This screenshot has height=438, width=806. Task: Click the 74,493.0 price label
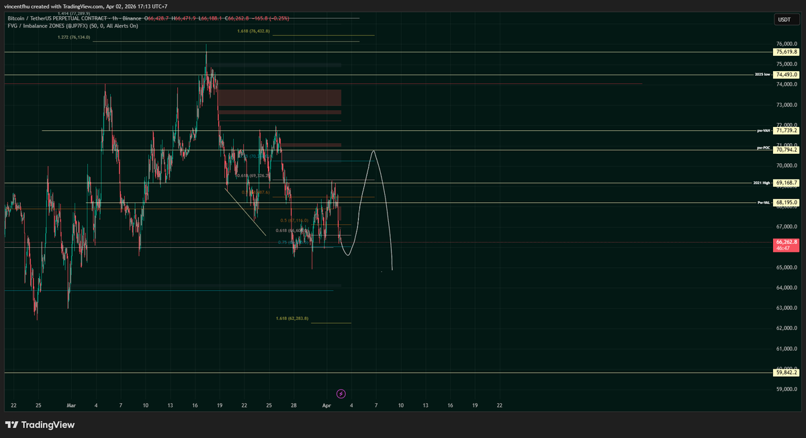tap(787, 75)
